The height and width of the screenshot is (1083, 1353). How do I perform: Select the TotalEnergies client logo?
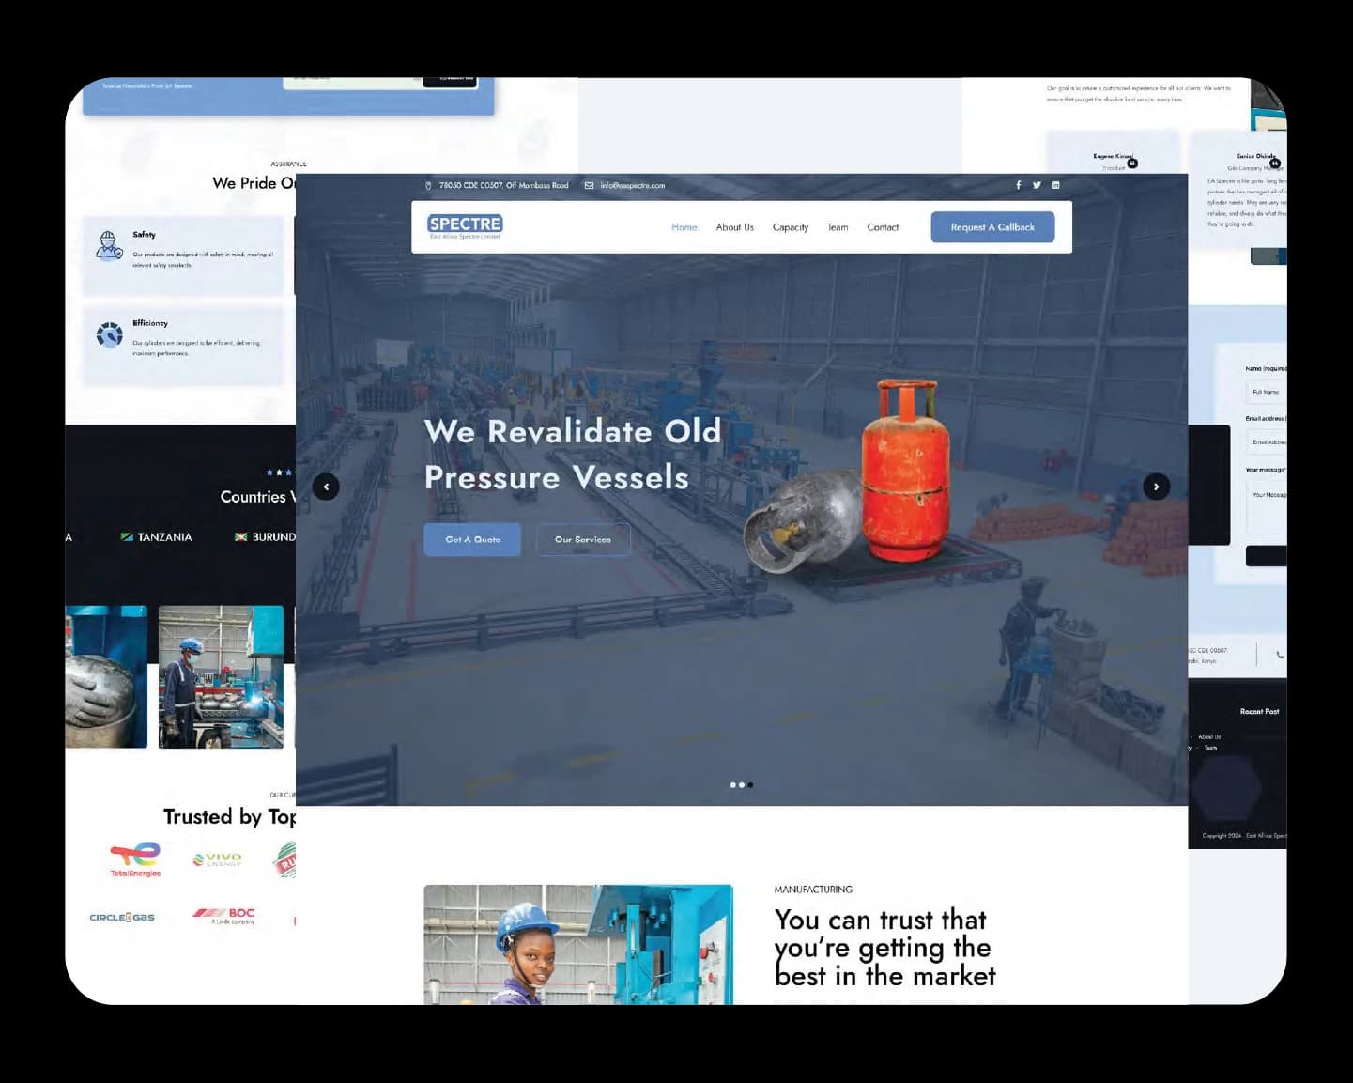[135, 859]
